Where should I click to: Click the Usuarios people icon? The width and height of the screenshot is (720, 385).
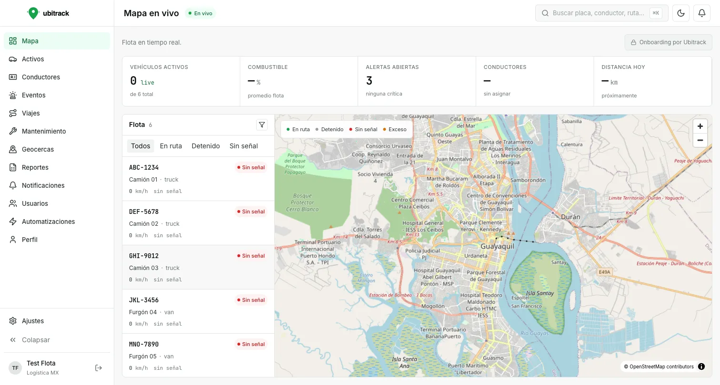(x=13, y=203)
